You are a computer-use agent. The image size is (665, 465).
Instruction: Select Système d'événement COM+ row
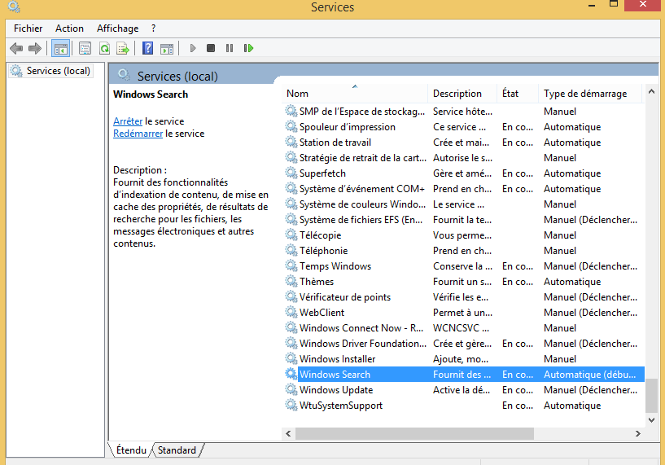[x=463, y=188]
